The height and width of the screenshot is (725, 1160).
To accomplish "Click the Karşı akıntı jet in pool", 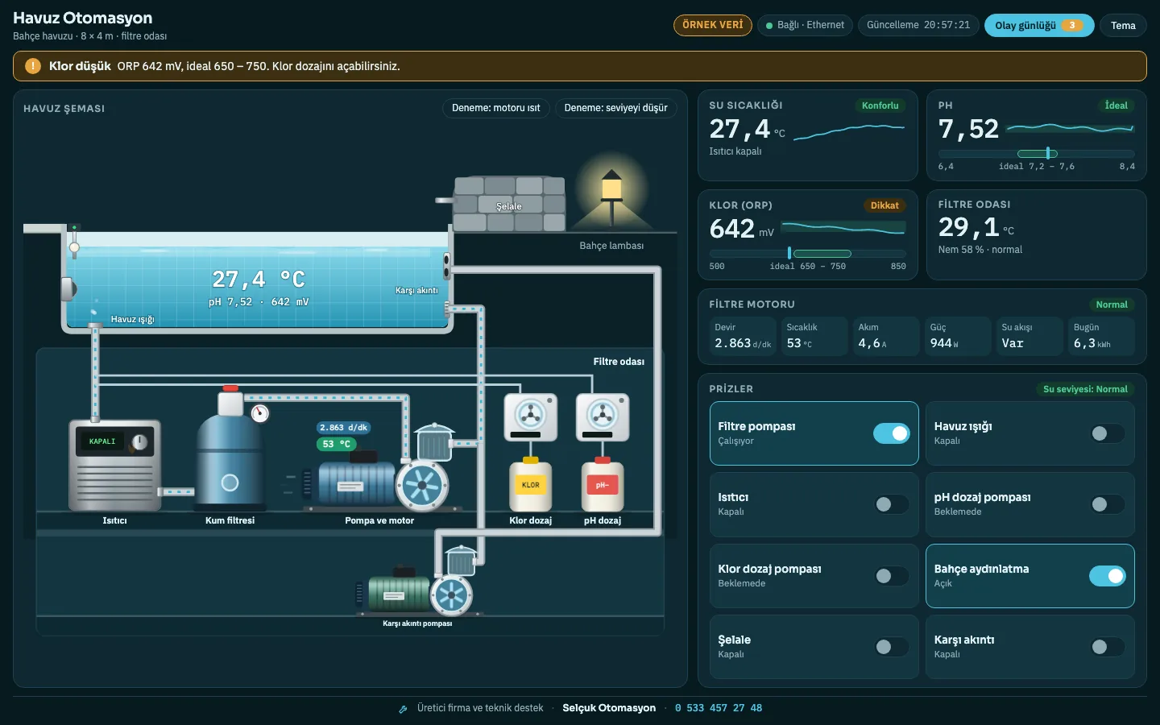I will (x=446, y=265).
